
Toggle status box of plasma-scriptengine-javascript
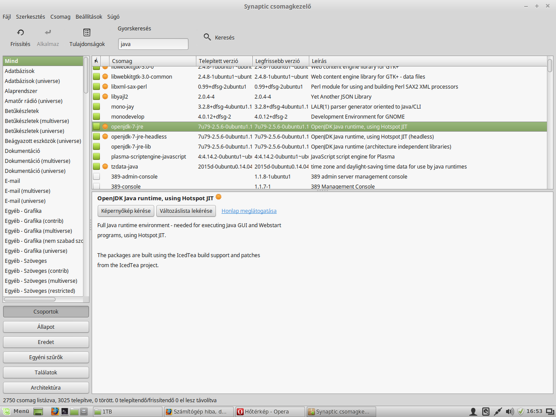tap(96, 156)
